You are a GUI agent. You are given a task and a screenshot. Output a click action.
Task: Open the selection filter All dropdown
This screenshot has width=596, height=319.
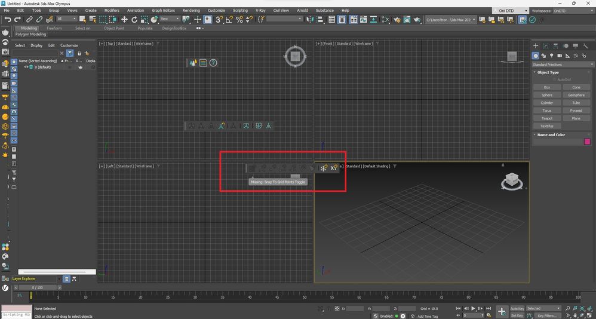[x=66, y=19]
